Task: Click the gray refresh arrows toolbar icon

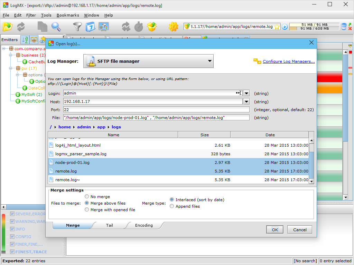Action: [21, 27]
